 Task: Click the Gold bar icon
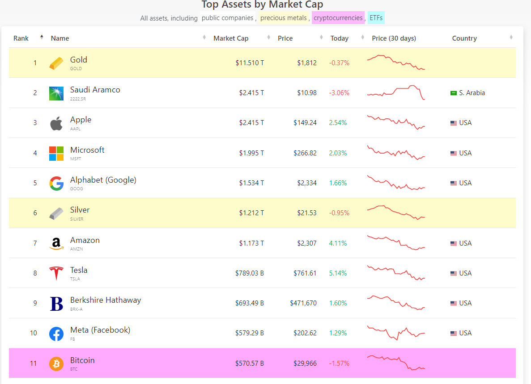click(x=56, y=63)
